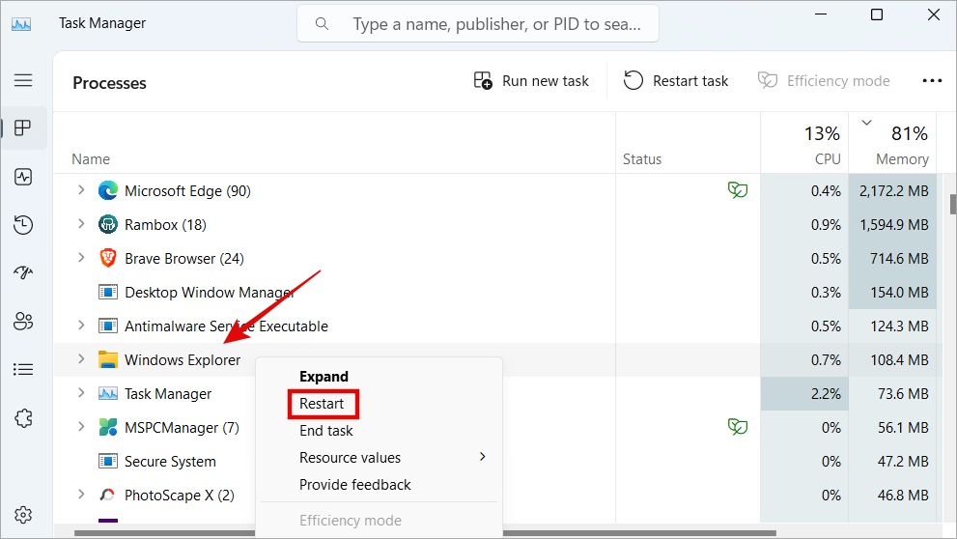Open the App history sidebar icon

point(23,225)
